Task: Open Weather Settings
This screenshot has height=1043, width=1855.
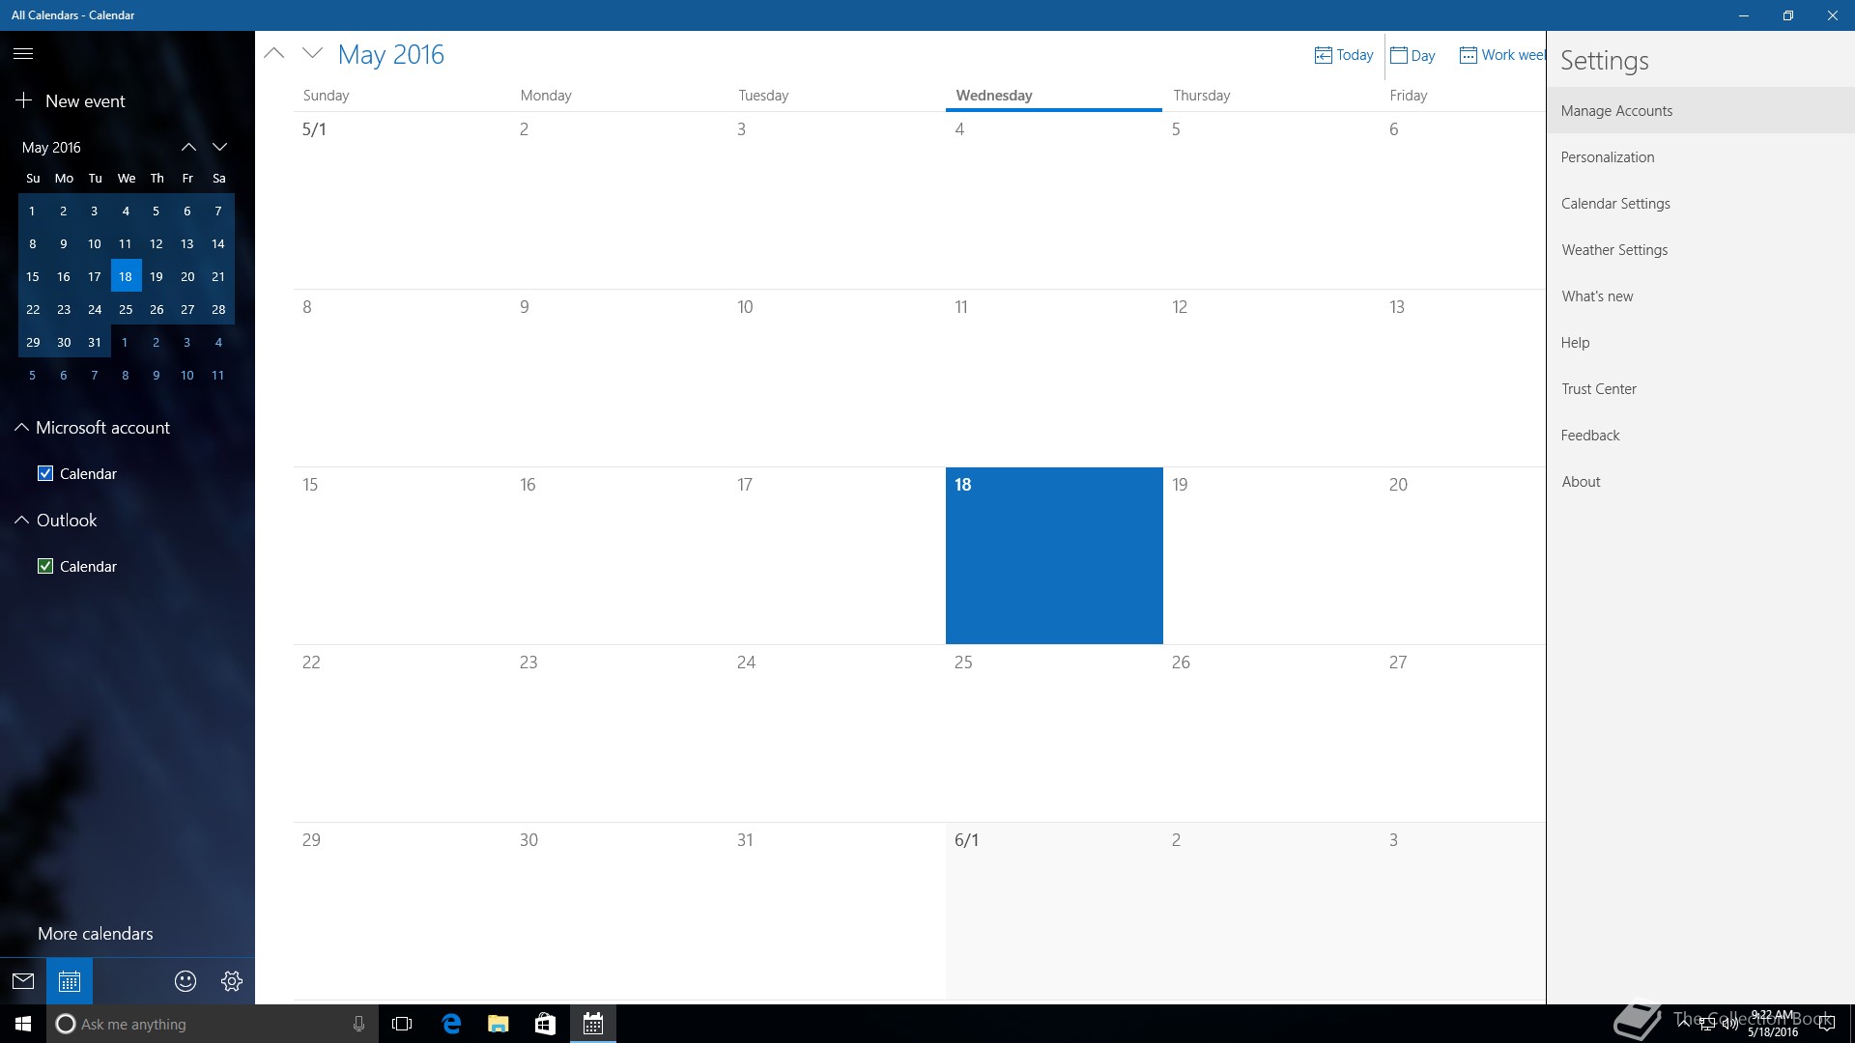Action: click(x=1700, y=249)
